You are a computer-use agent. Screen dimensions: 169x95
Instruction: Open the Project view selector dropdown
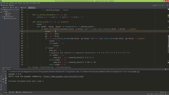click(6, 8)
